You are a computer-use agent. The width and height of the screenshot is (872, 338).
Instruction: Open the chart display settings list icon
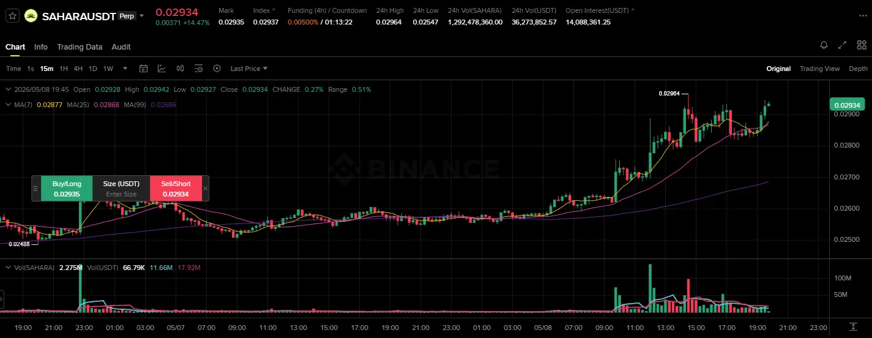(198, 69)
